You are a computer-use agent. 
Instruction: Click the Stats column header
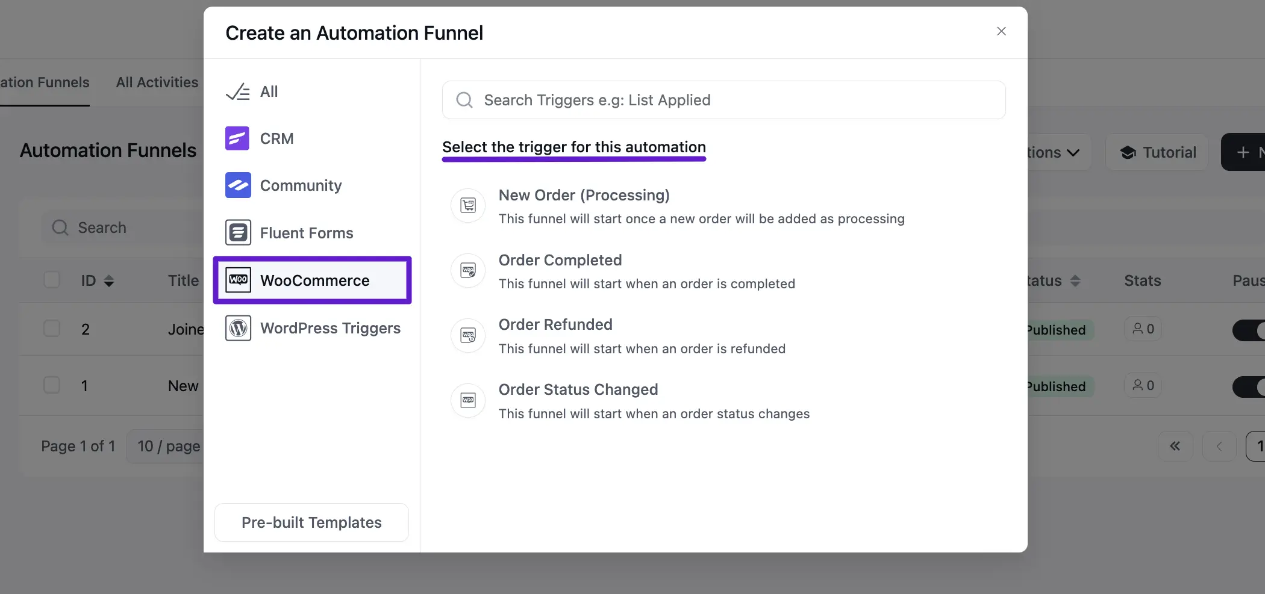1142,280
